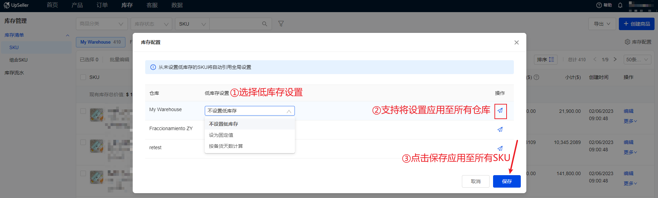The width and height of the screenshot is (658, 198).
Task: Click the UpSeller logo
Action: click(16, 5)
